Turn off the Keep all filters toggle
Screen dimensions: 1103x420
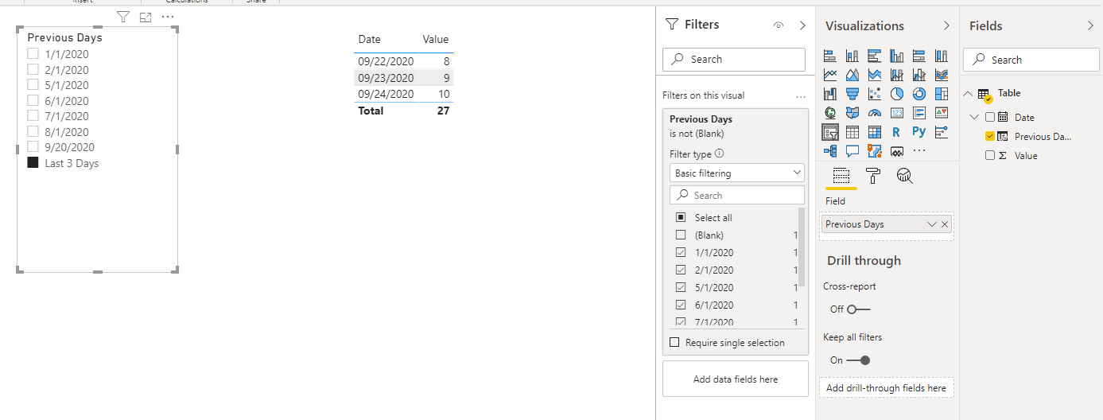point(858,360)
